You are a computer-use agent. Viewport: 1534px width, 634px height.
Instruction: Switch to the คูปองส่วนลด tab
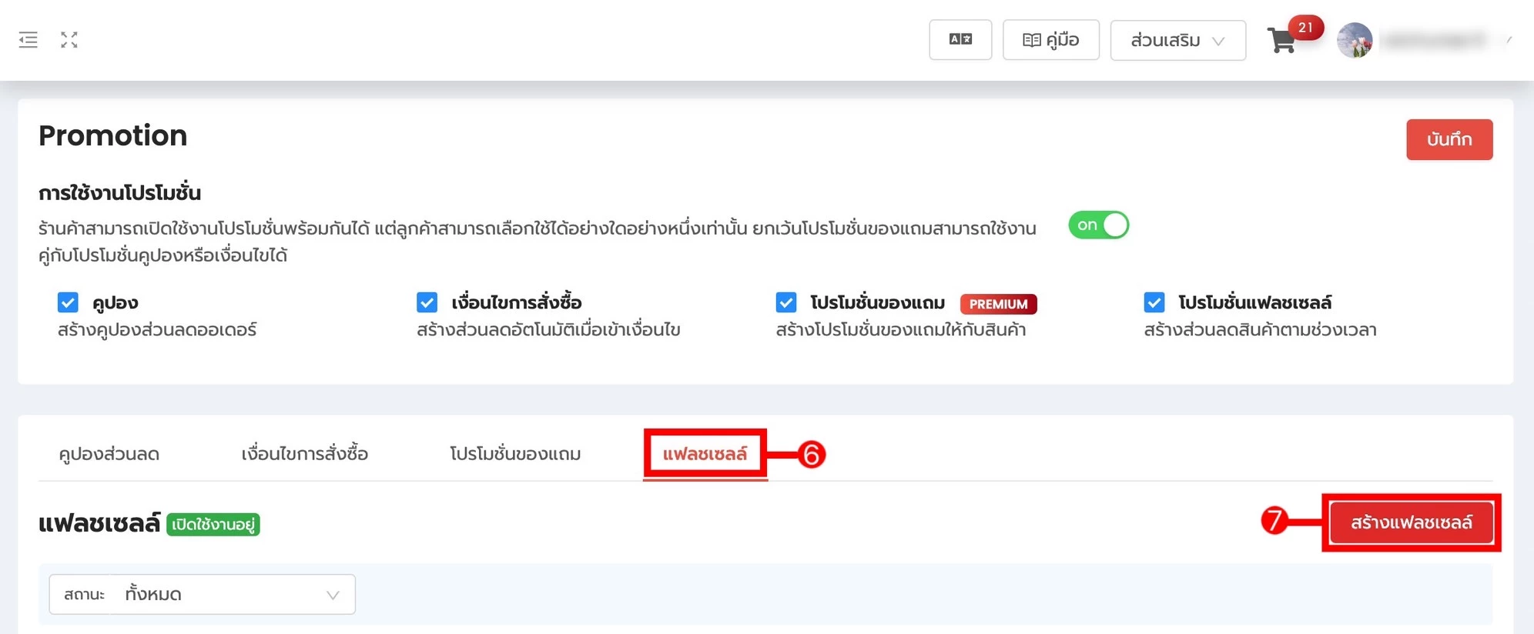coord(109,454)
